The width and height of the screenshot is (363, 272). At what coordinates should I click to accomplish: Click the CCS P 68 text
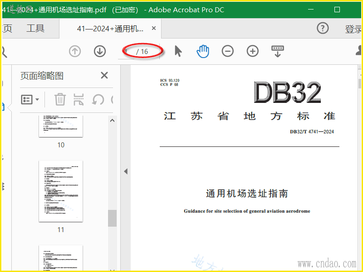pyautogui.click(x=169, y=84)
